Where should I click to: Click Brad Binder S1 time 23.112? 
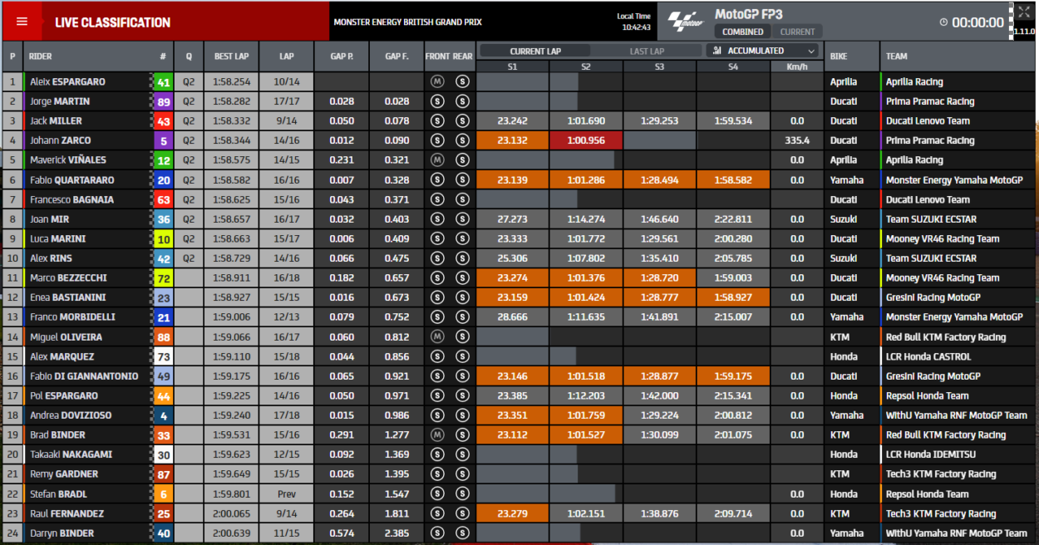(512, 435)
